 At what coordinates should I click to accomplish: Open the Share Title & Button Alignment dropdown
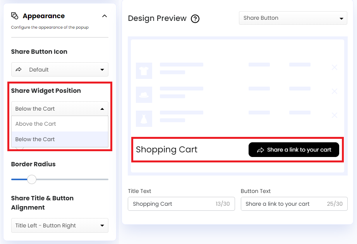pyautogui.click(x=59, y=225)
